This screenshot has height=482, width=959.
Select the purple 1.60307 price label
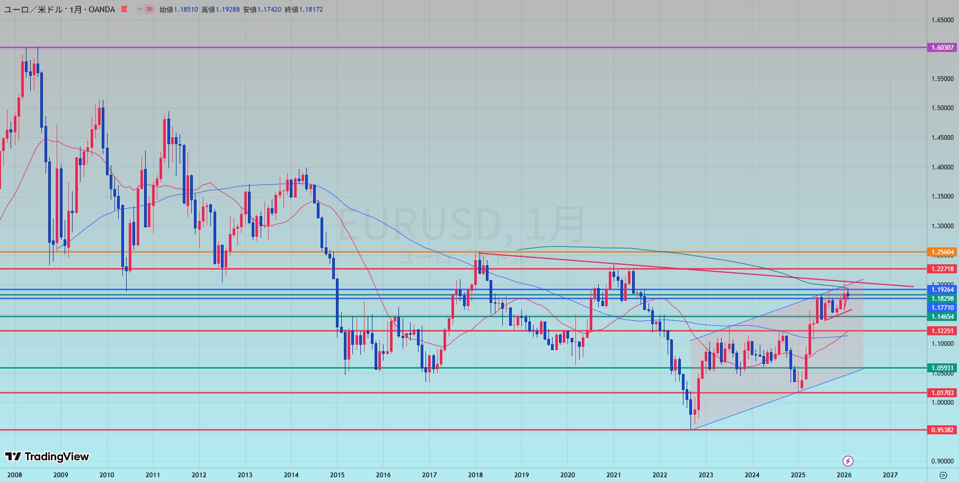click(x=943, y=48)
